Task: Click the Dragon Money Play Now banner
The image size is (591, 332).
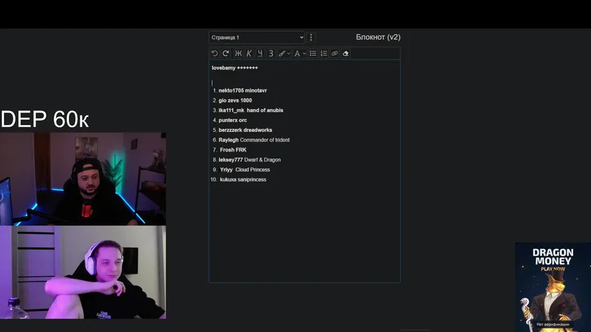Action: [553, 285]
